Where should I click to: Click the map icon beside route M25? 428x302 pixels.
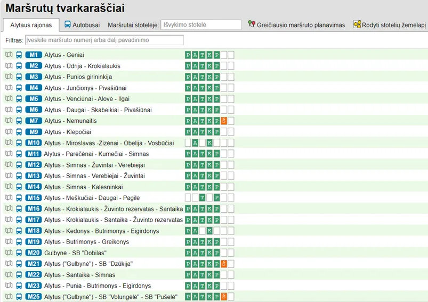(9, 297)
